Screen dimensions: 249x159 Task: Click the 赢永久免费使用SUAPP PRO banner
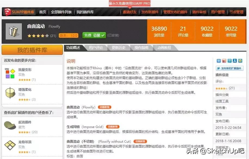(x=130, y=3)
